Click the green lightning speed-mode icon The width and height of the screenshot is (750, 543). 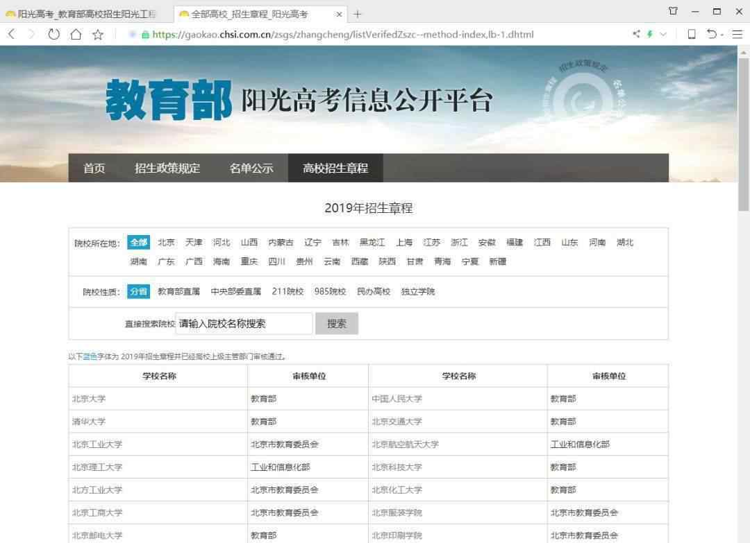coord(649,34)
